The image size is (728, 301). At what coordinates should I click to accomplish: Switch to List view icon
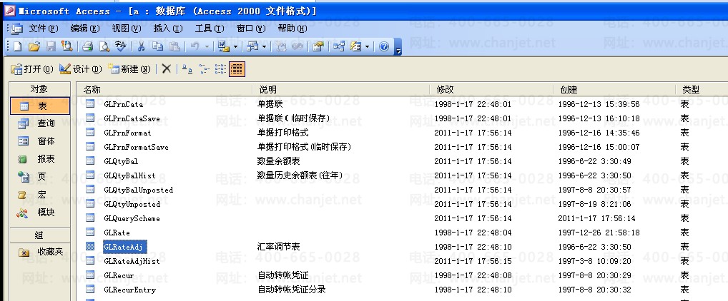tap(220, 69)
